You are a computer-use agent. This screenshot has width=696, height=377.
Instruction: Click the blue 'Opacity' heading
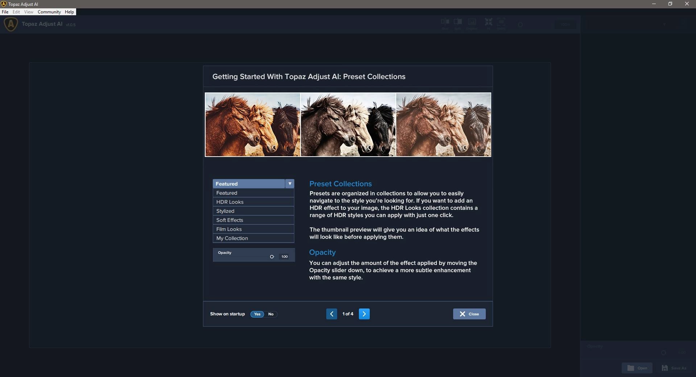click(322, 252)
